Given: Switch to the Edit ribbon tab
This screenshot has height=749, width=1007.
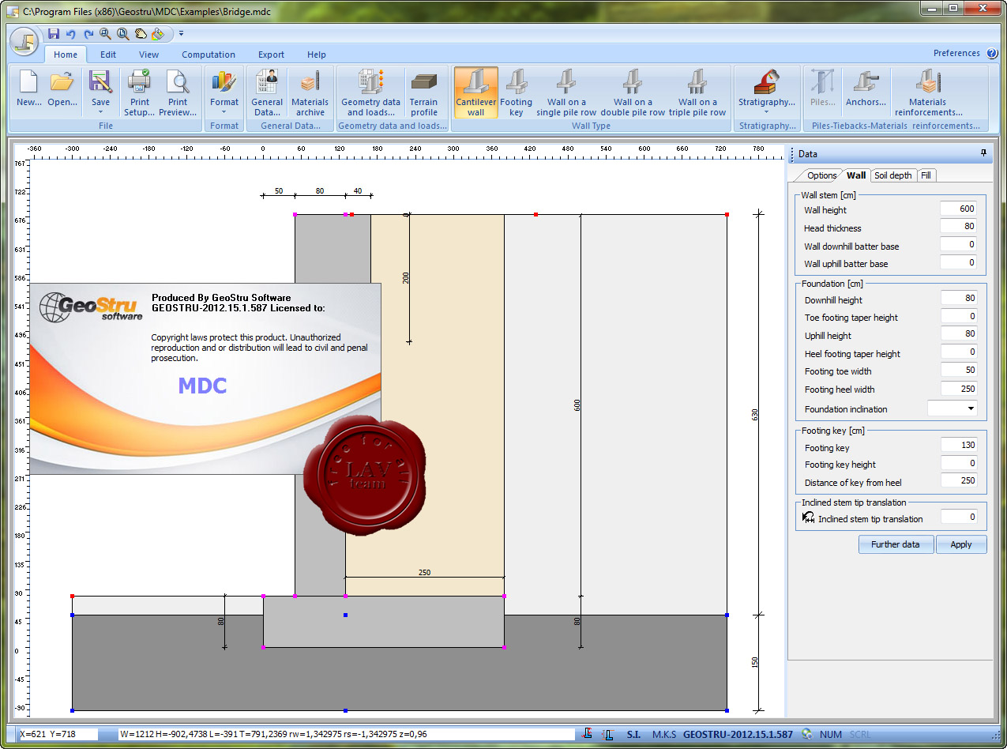Looking at the screenshot, I should point(108,55).
